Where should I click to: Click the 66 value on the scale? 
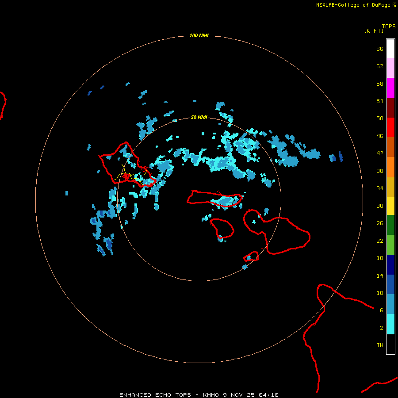(380, 49)
